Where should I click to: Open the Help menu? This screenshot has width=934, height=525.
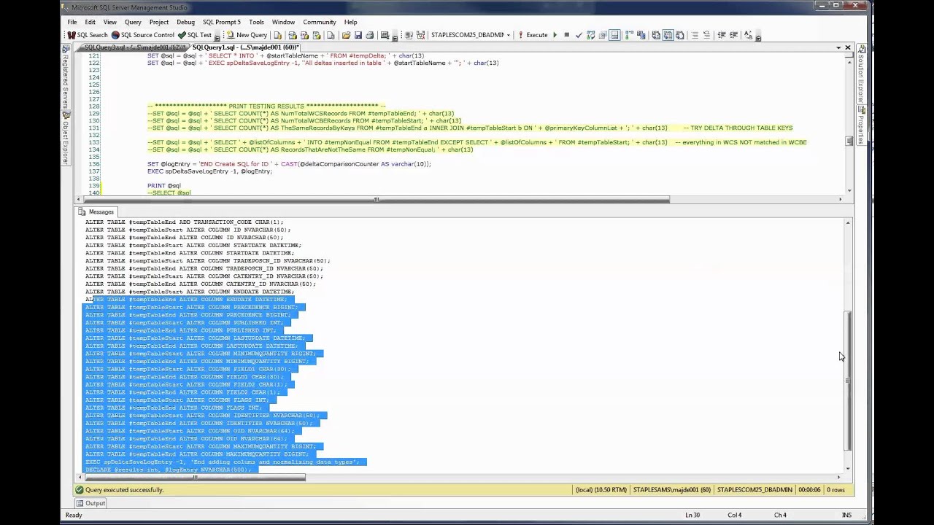(350, 22)
